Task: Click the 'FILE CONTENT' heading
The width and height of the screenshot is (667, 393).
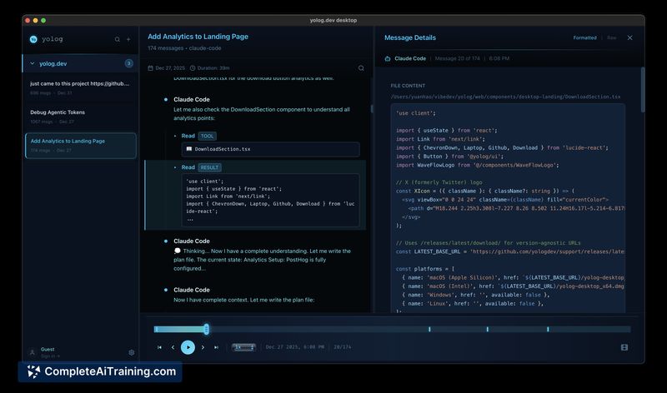Action: coord(408,86)
